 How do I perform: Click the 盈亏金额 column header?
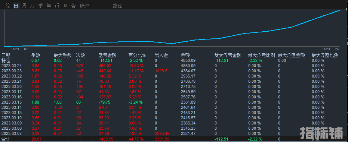tap(107, 55)
